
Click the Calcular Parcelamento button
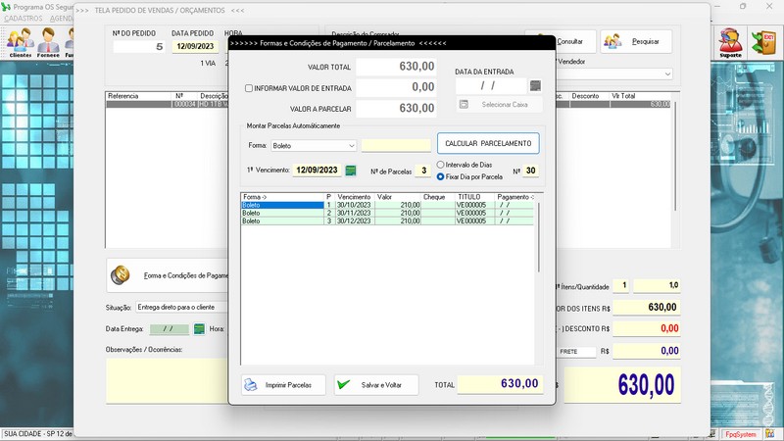[487, 144]
